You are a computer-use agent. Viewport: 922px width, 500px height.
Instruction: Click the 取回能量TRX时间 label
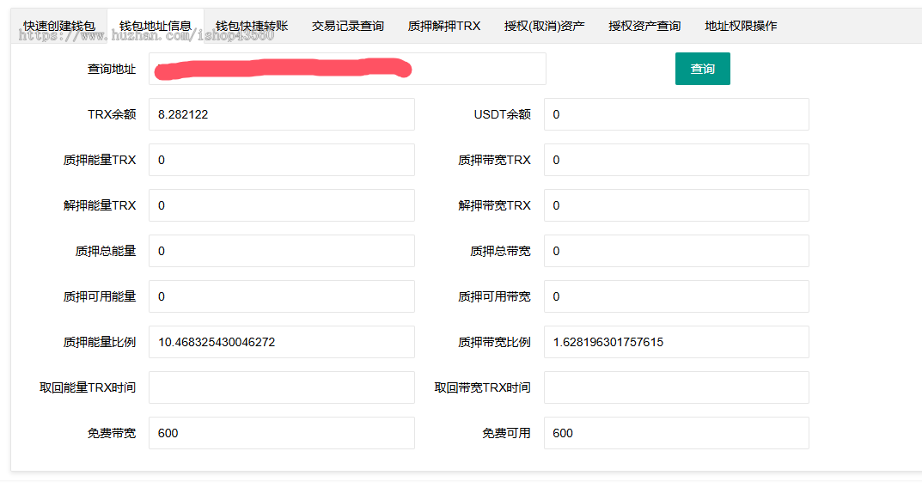(88, 387)
